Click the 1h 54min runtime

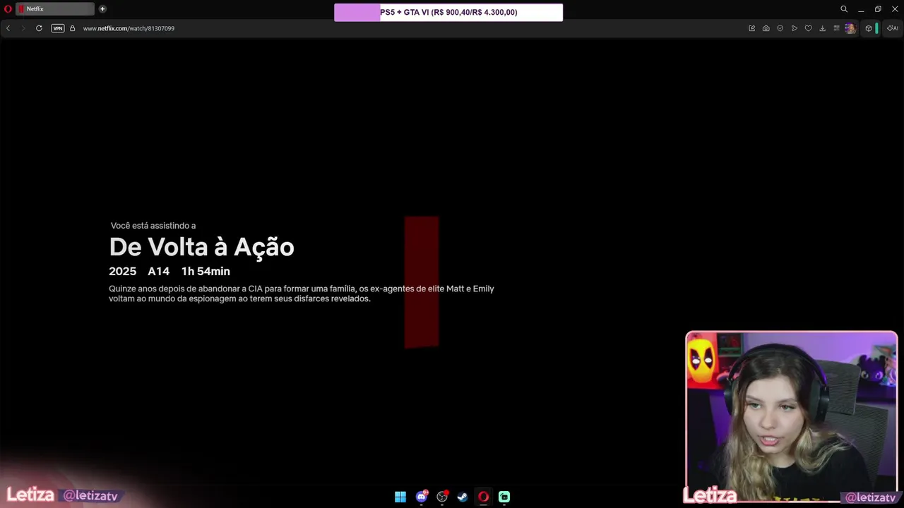point(206,271)
